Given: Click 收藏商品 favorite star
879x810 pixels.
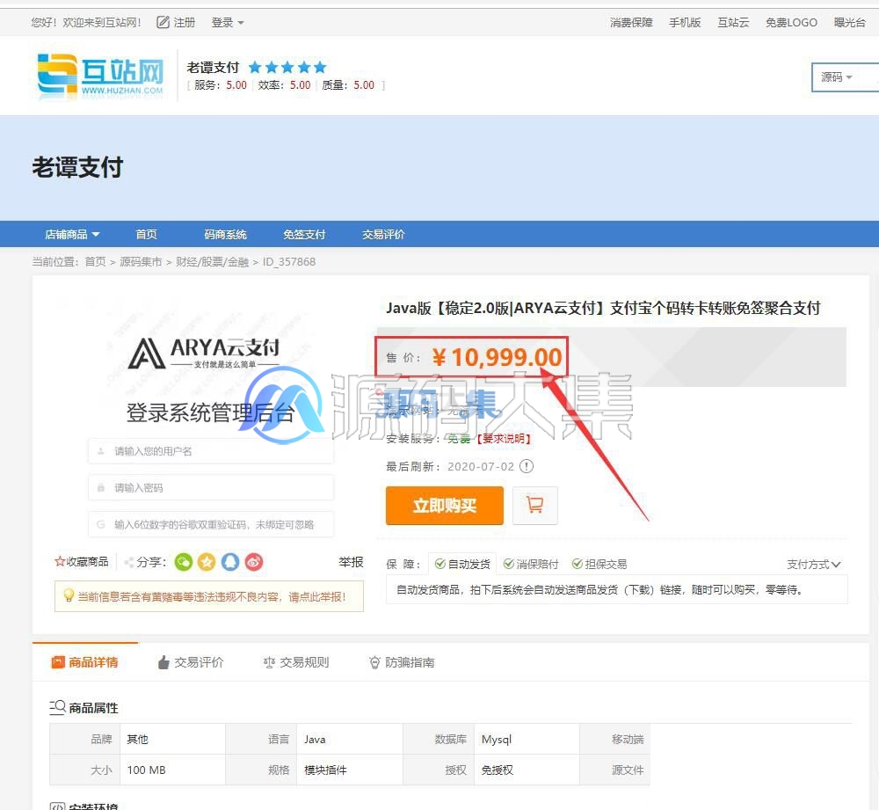Looking at the screenshot, I should (x=82, y=561).
